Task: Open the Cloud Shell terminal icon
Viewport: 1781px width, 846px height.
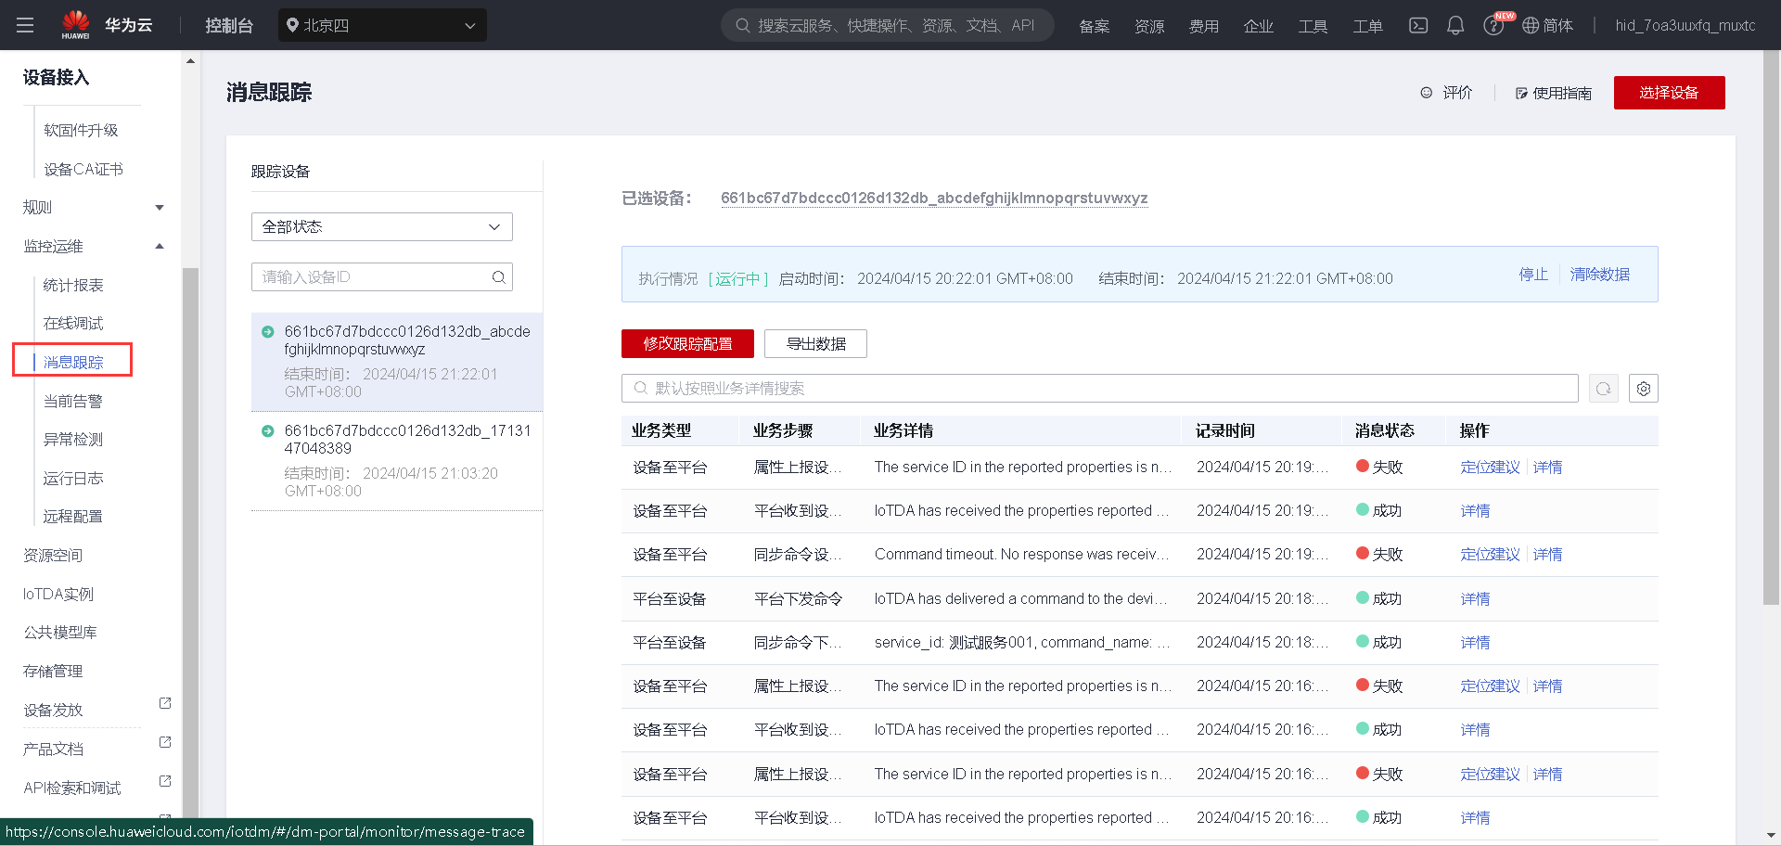Action: (x=1418, y=25)
